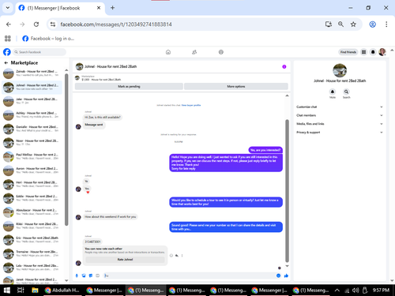Go back with the Marketplace back arrow
This screenshot has height=296, width=395.
click(6, 63)
